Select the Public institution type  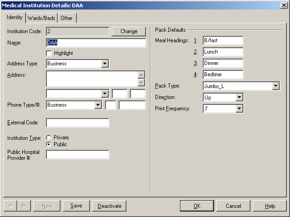tap(49, 144)
